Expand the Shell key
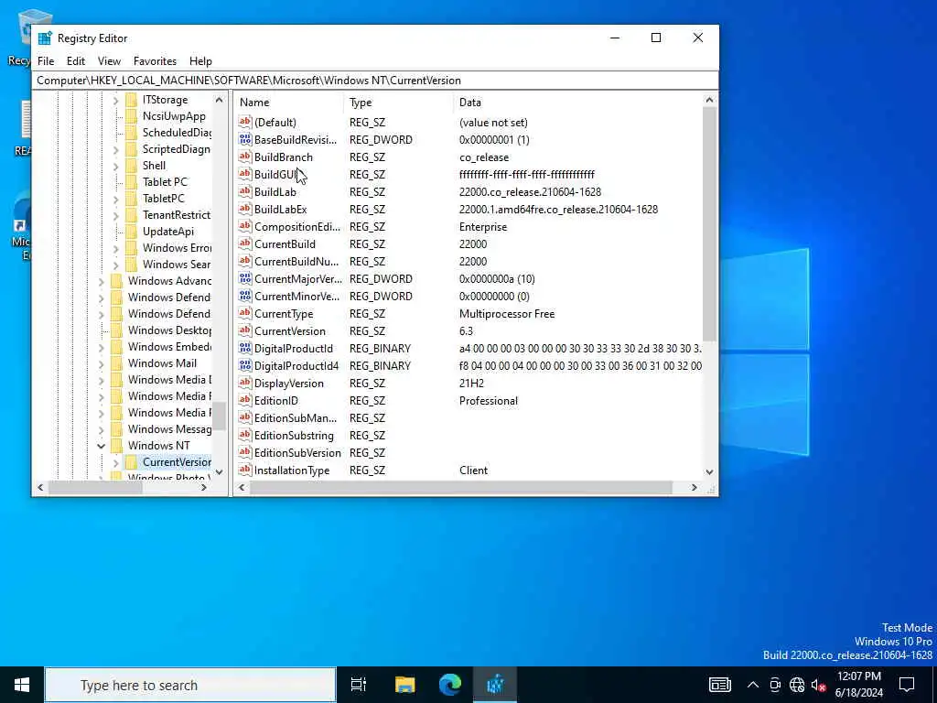 click(x=116, y=167)
